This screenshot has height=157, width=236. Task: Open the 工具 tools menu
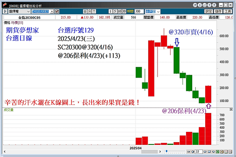pyautogui.click(x=228, y=11)
